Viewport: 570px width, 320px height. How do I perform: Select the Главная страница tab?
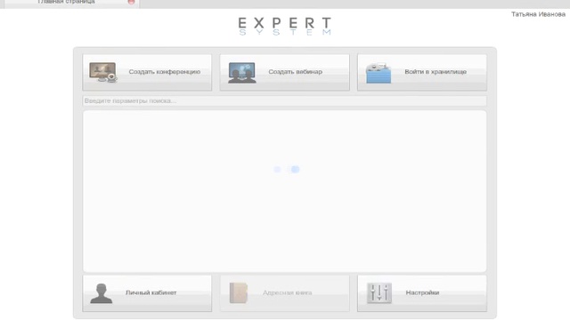(x=71, y=3)
